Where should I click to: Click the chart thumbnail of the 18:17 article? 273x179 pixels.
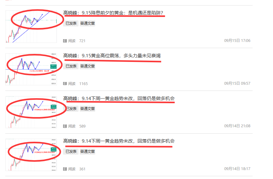coord(31,155)
